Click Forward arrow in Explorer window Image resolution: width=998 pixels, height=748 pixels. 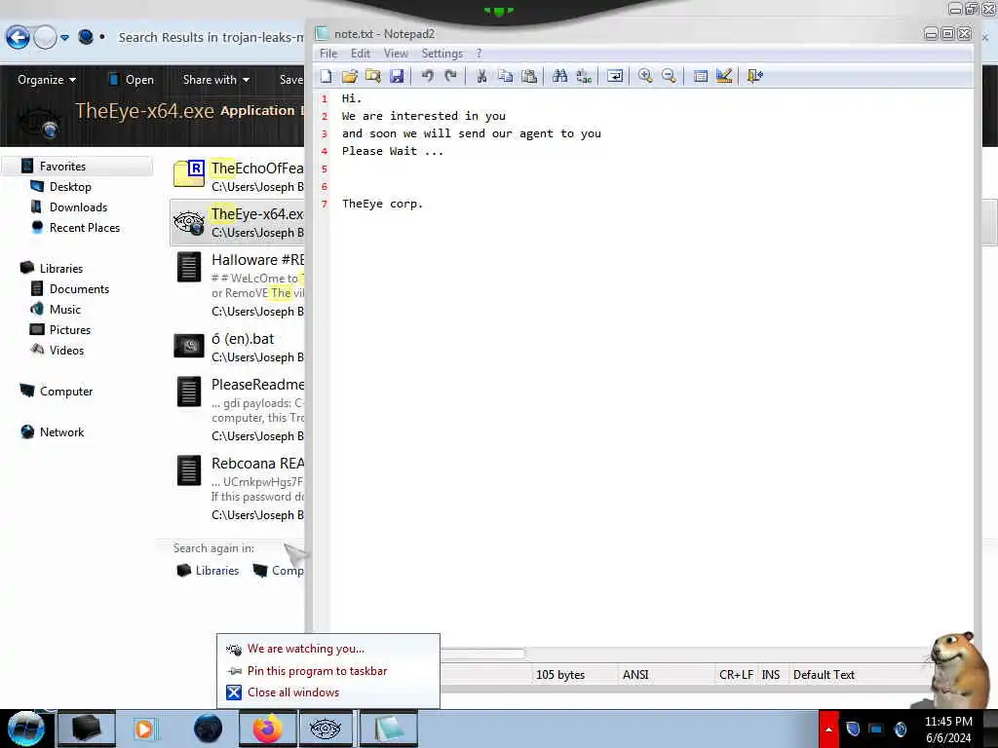click(x=45, y=38)
